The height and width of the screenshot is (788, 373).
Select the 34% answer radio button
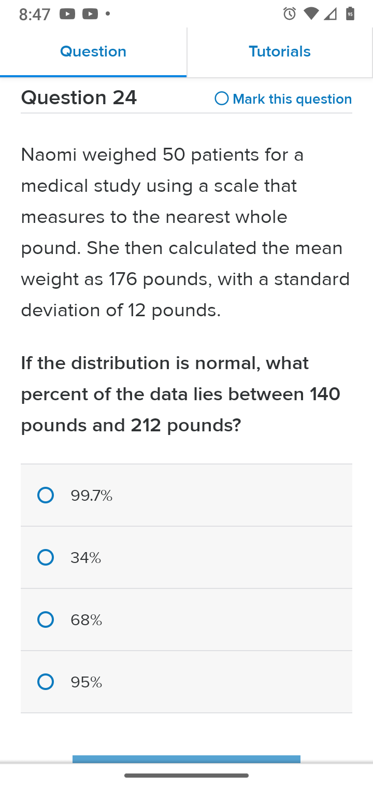[46, 557]
